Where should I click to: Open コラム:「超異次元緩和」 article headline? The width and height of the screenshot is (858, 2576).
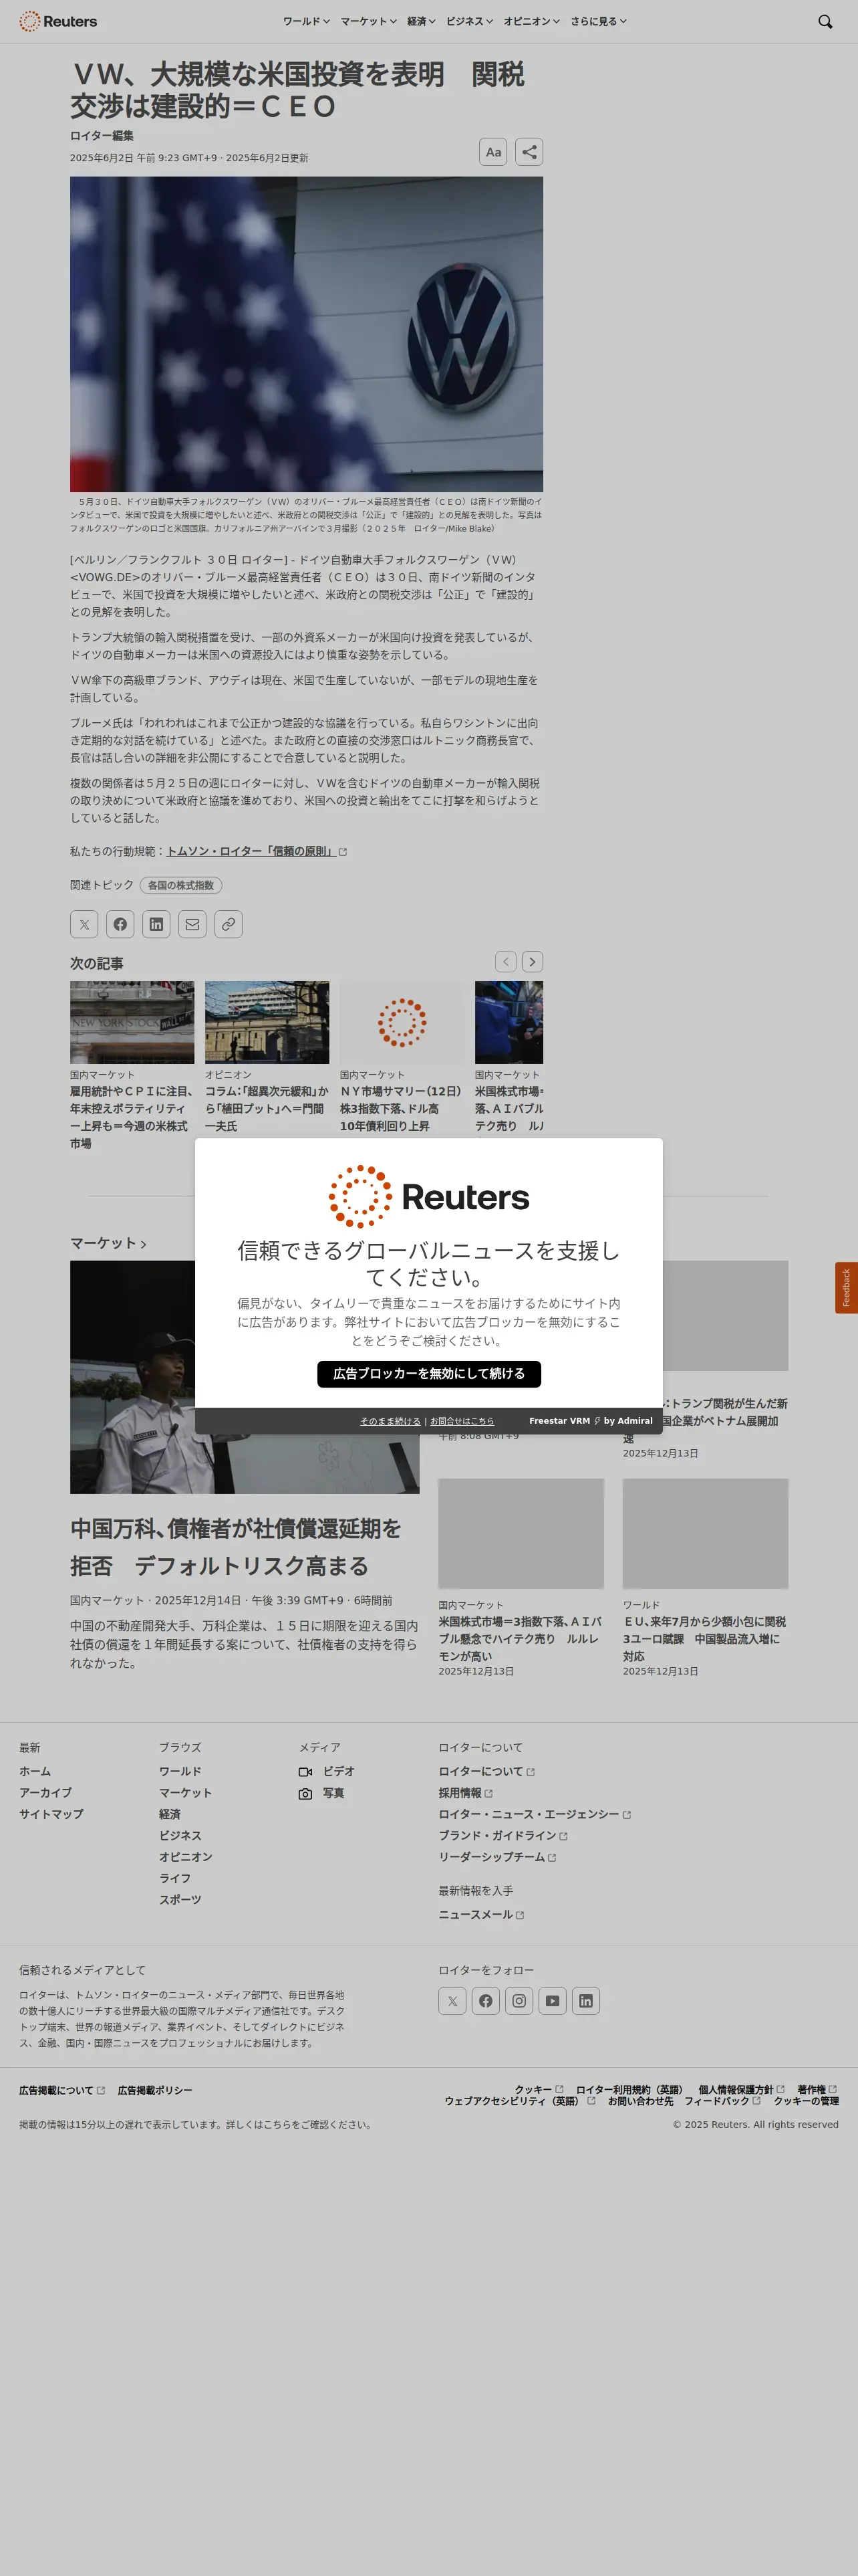pos(267,1108)
